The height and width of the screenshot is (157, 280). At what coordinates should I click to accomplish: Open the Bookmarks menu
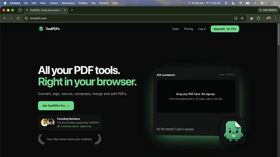tap(68, 3)
